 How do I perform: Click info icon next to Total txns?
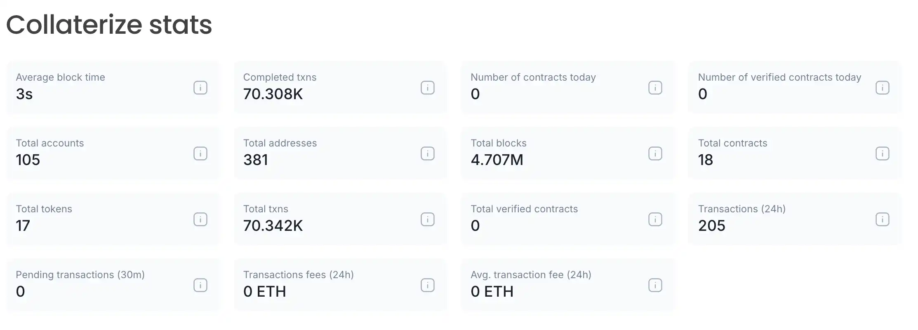(428, 219)
